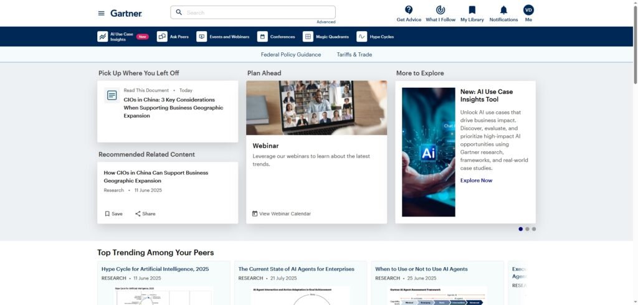638x305 pixels.
Task: Open the What I Follow icon
Action: coord(440,10)
